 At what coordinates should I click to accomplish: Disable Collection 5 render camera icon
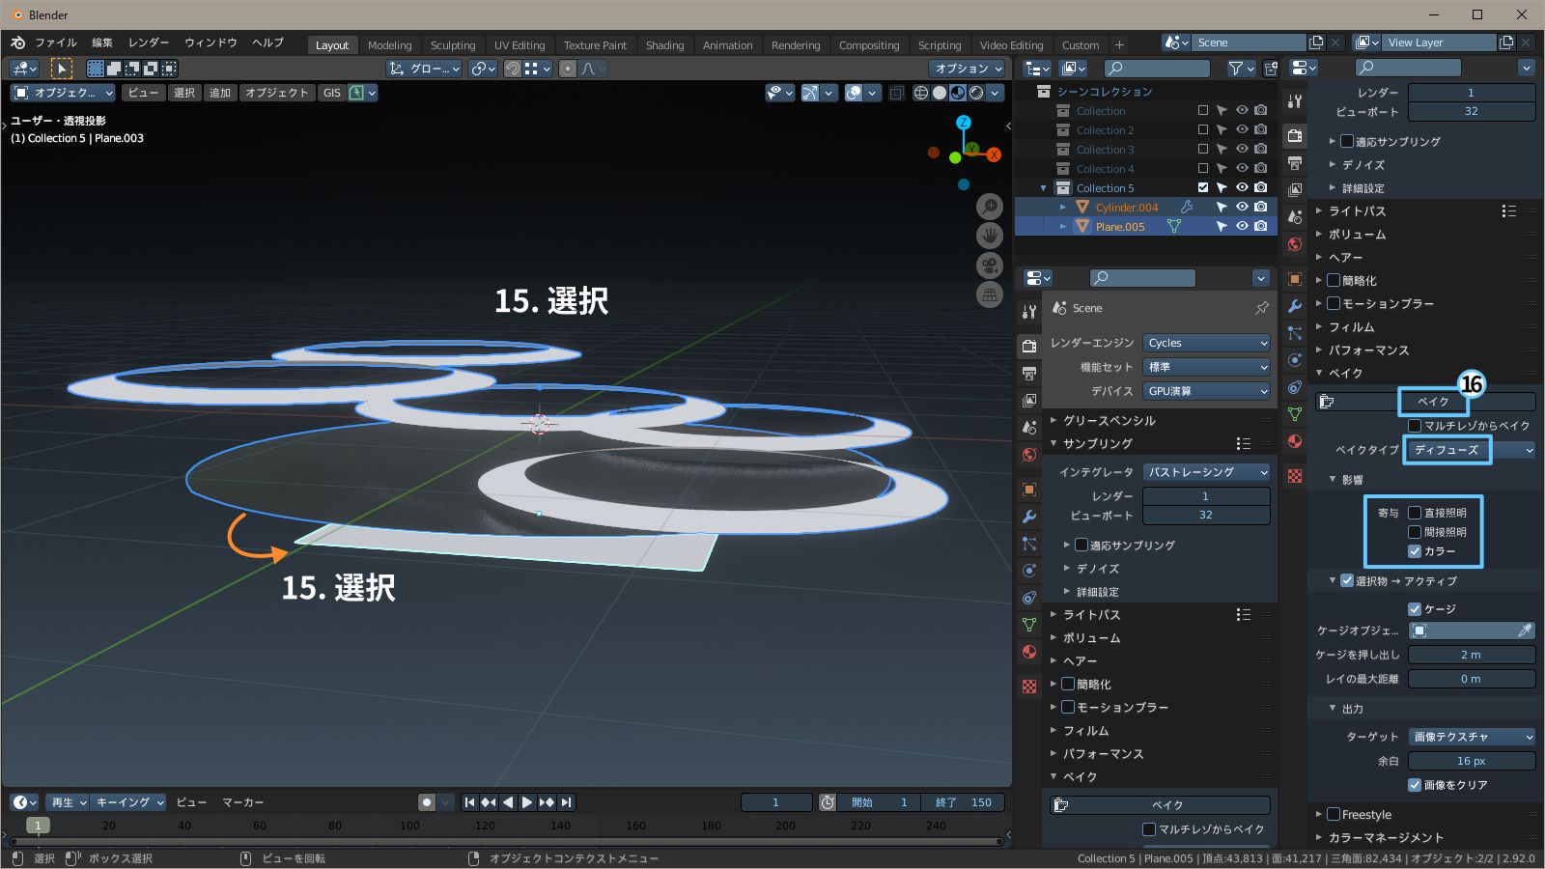(1261, 187)
